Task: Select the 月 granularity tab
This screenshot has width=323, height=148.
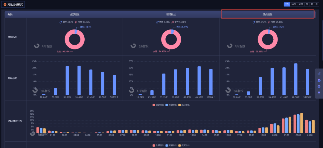Action: (x=316, y=4)
